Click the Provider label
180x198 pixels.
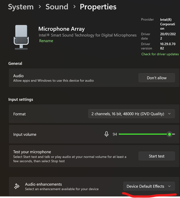tap(147, 19)
